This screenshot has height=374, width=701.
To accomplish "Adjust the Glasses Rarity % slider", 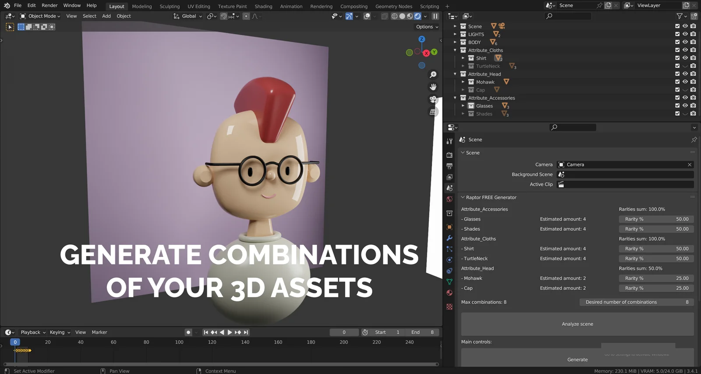I will [656, 219].
